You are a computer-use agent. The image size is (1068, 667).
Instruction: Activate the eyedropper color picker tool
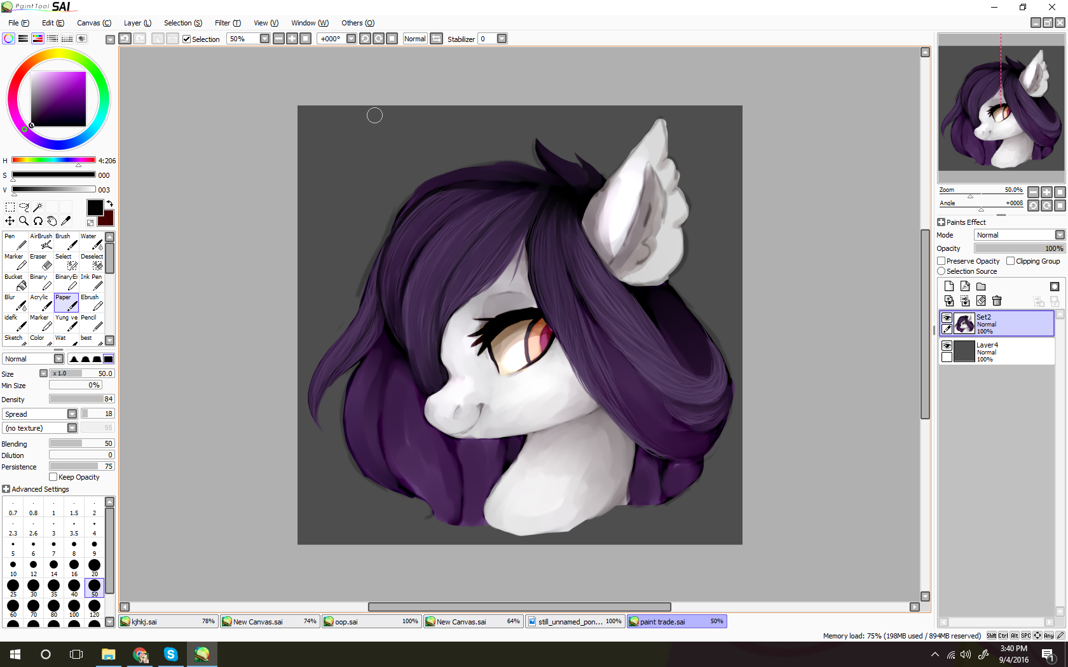(66, 221)
